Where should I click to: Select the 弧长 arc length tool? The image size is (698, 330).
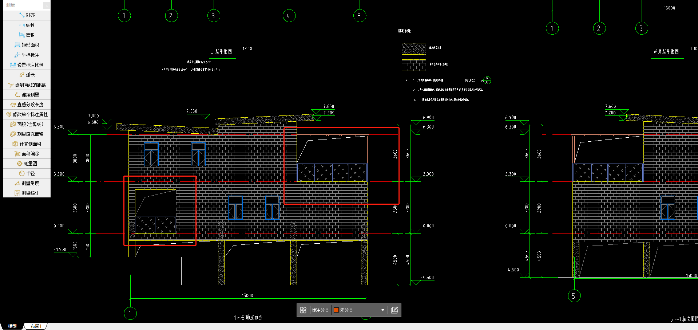[x=27, y=75]
